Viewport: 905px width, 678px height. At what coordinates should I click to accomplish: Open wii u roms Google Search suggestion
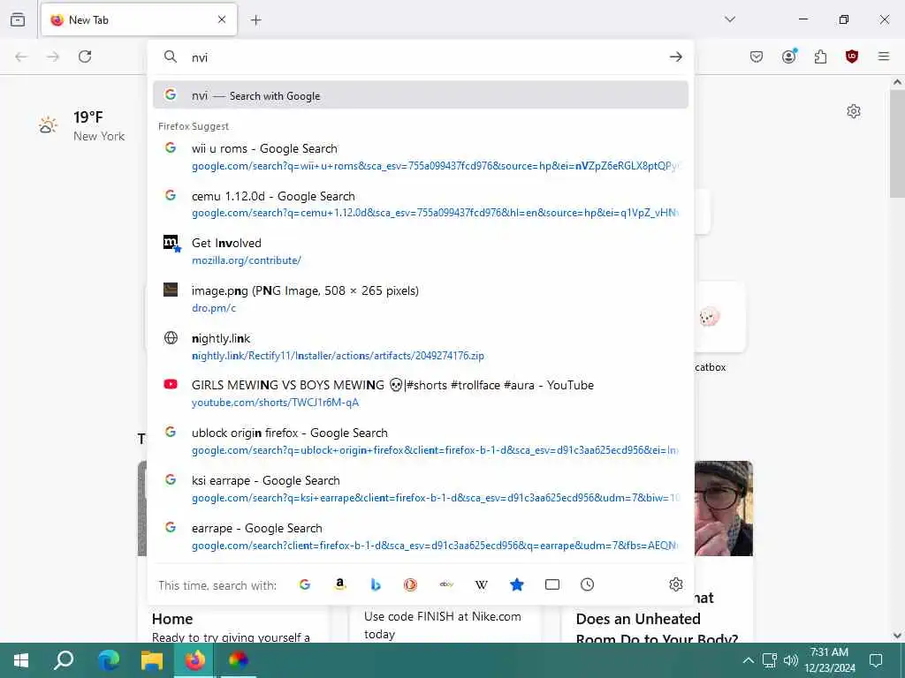[421, 157]
